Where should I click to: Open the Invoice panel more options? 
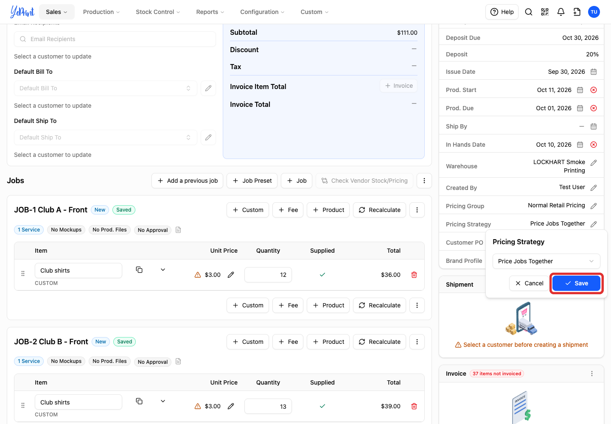tap(592, 374)
